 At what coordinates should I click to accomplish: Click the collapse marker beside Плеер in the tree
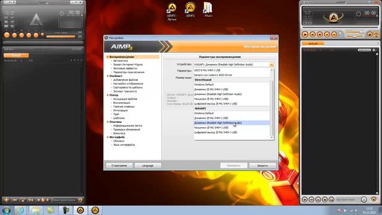107,95
